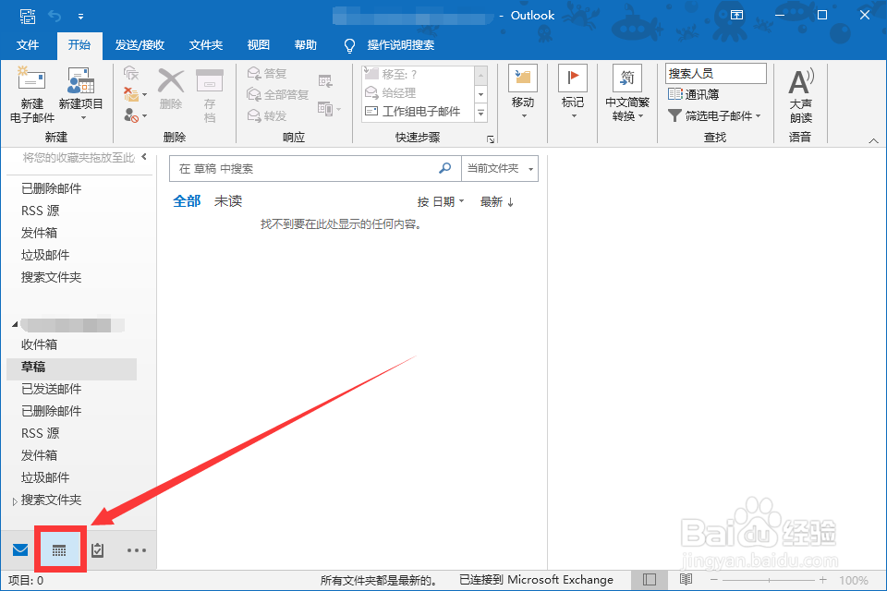
Task: Expand the Search Folders node at bottom
Action: click(15, 501)
